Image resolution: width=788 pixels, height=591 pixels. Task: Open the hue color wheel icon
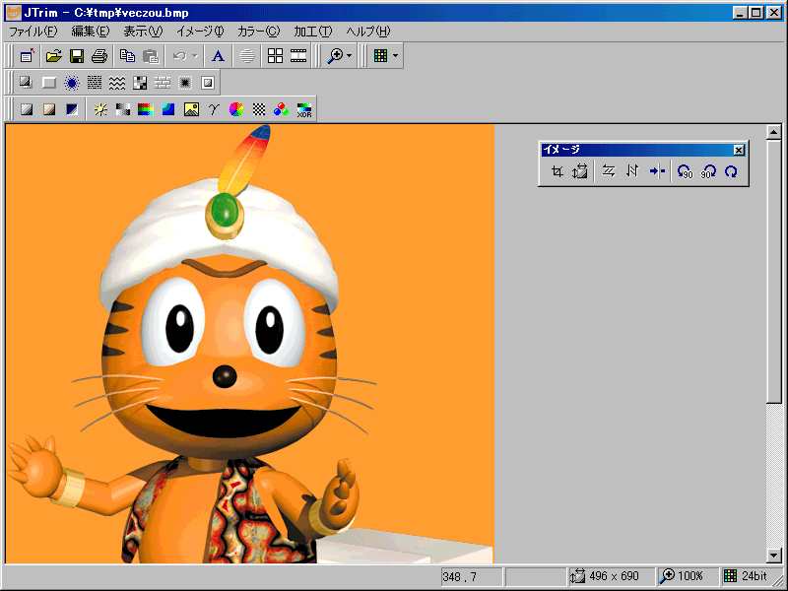pyautogui.click(x=236, y=109)
